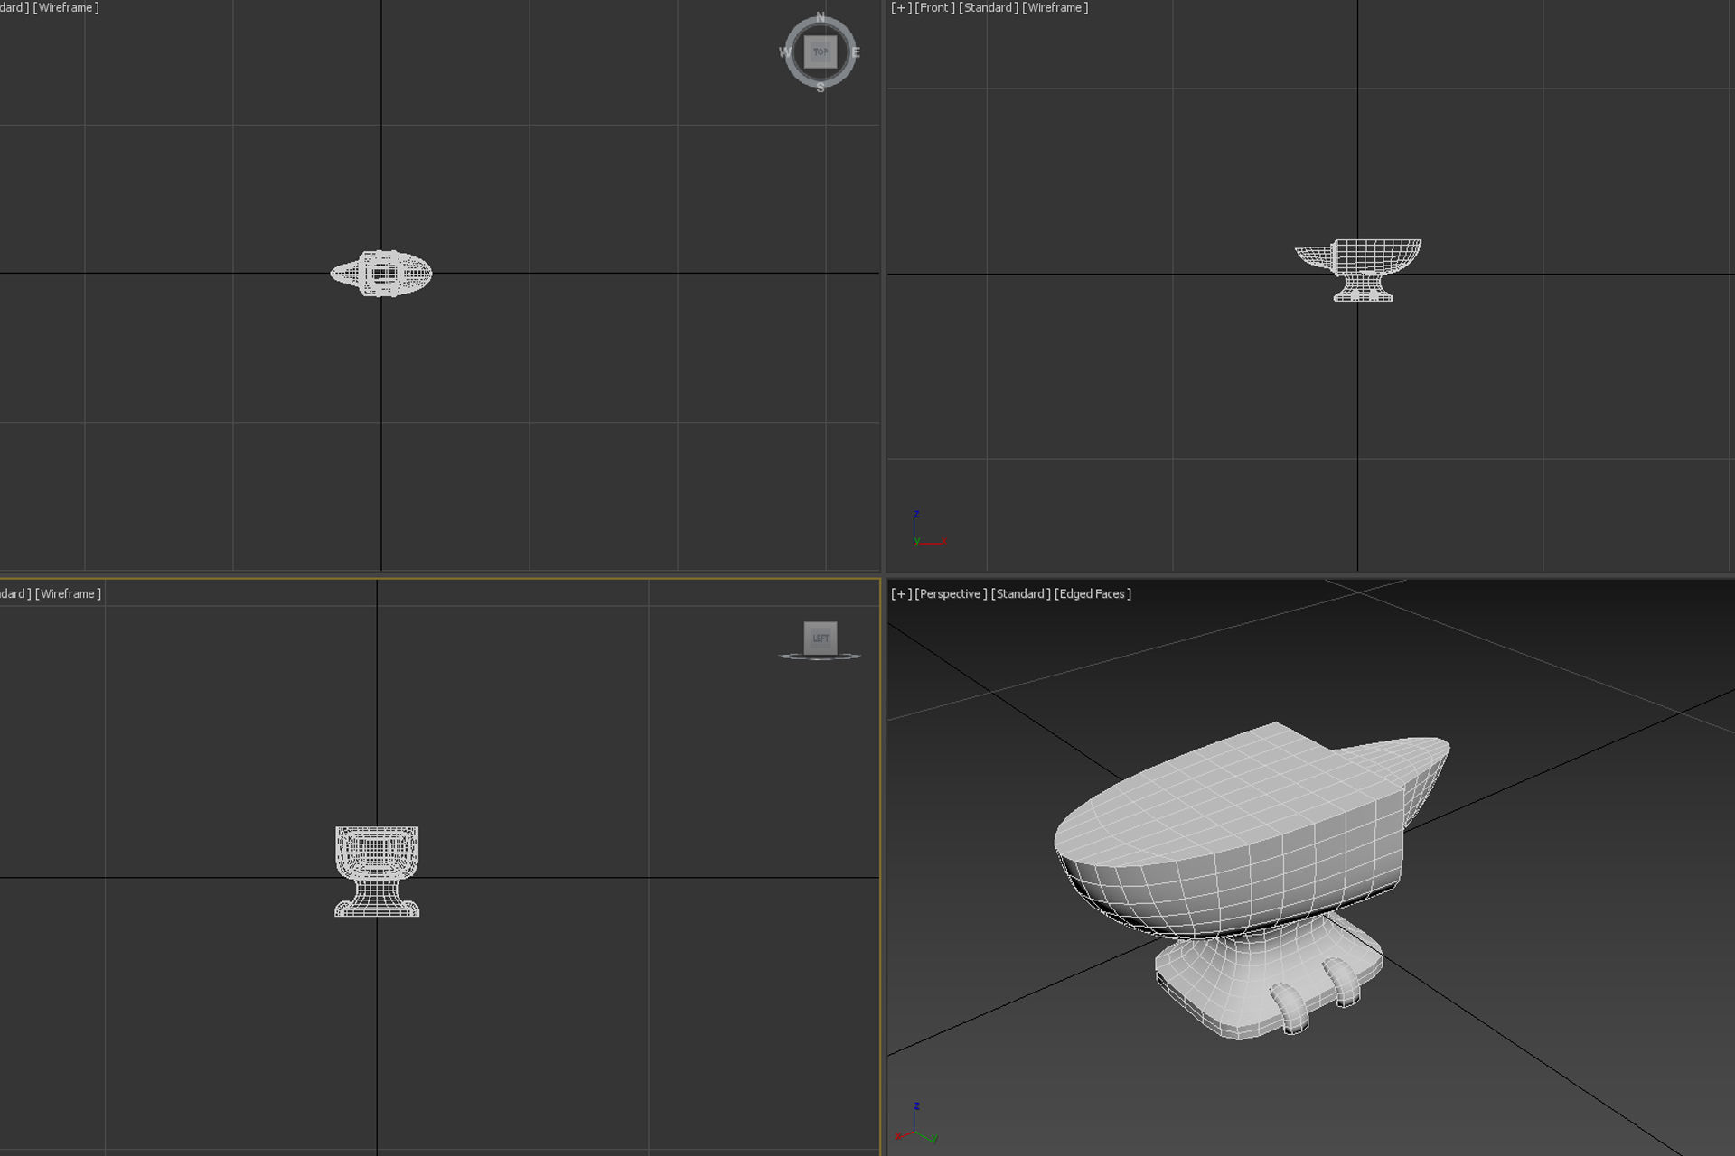Click the W compass letter on the ViewCube
The width and height of the screenshot is (1735, 1156).
[784, 52]
